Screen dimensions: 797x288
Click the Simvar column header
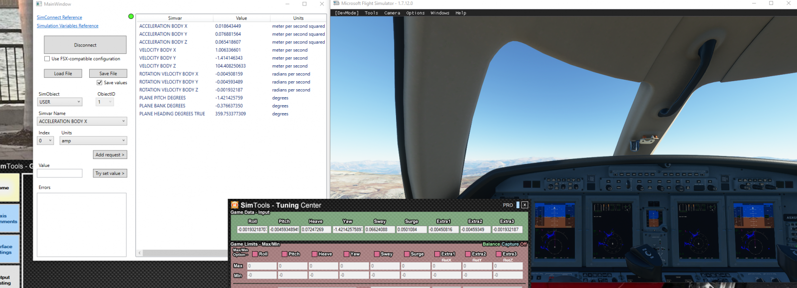(175, 18)
